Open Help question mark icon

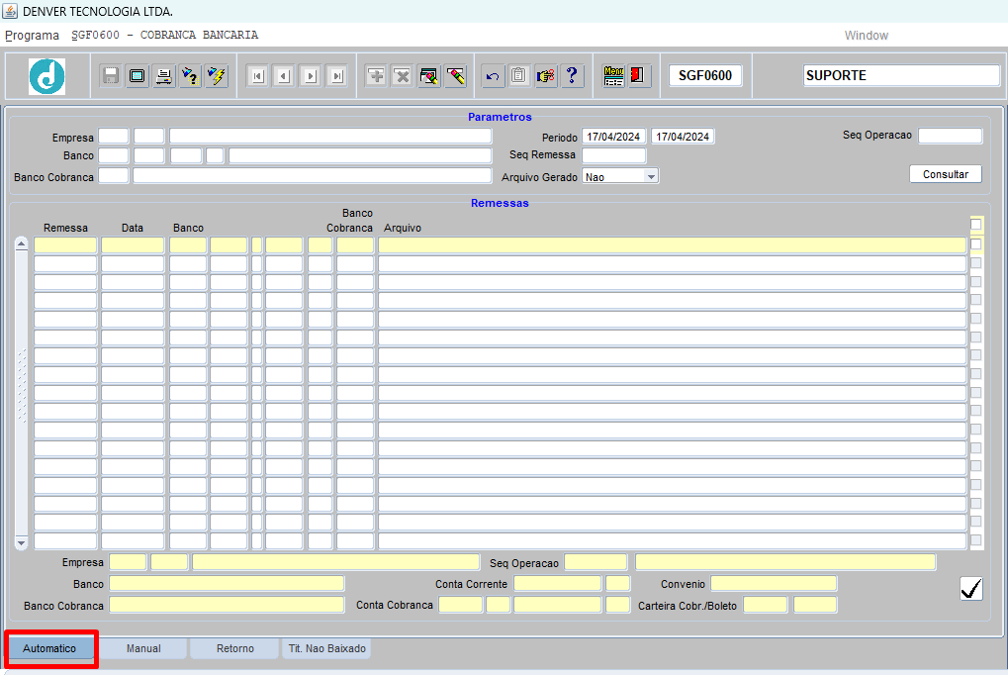(x=572, y=76)
